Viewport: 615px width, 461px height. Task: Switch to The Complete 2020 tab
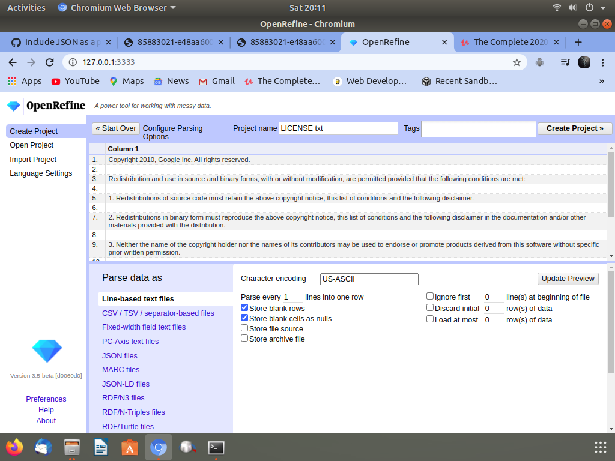[x=505, y=43]
